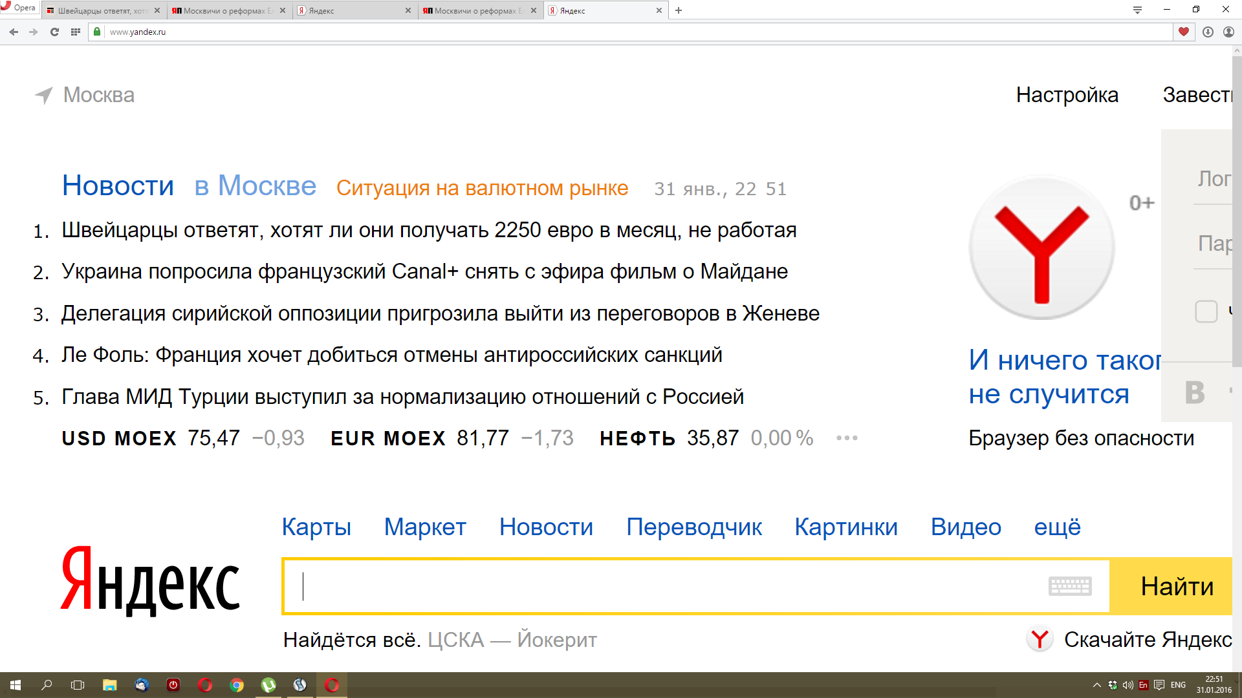Click the forward navigation arrow
Screen dimensions: 1242x698
pyautogui.click(x=34, y=32)
